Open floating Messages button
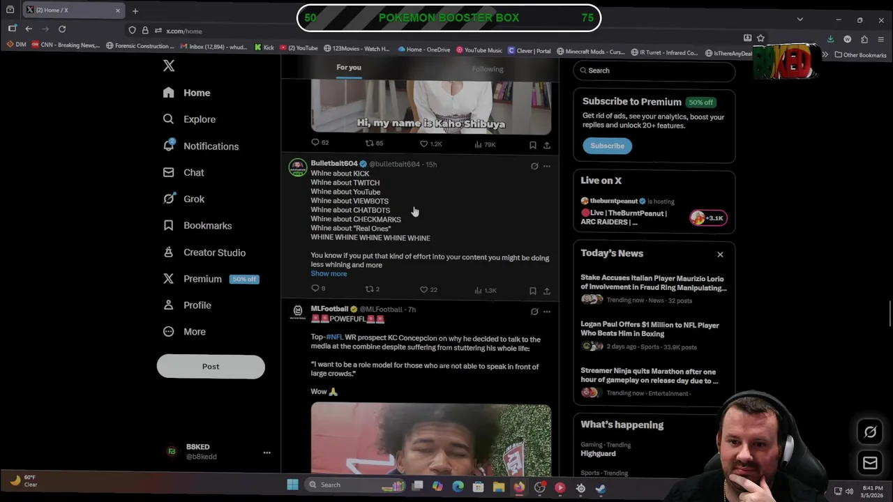 tap(870, 463)
